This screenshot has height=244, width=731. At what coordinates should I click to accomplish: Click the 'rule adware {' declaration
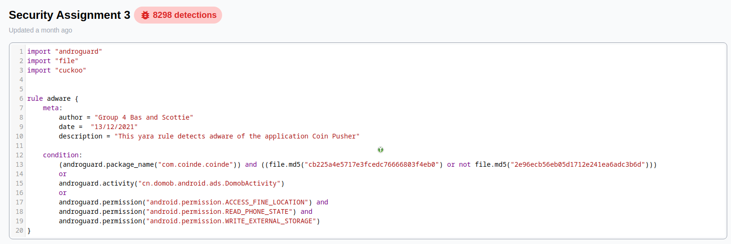tap(53, 98)
